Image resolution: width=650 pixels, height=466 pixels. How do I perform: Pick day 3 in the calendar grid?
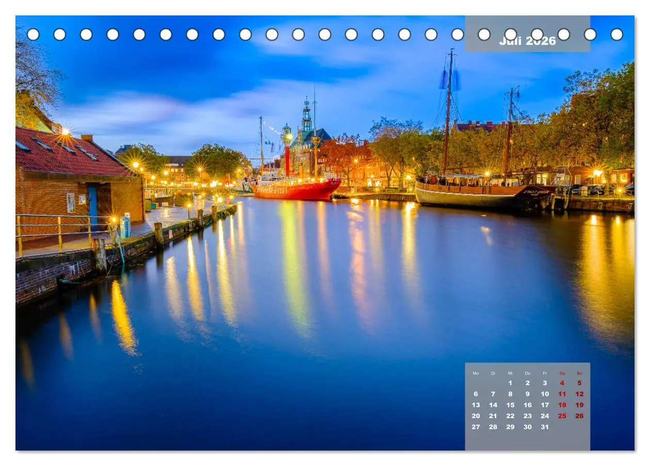click(x=545, y=383)
